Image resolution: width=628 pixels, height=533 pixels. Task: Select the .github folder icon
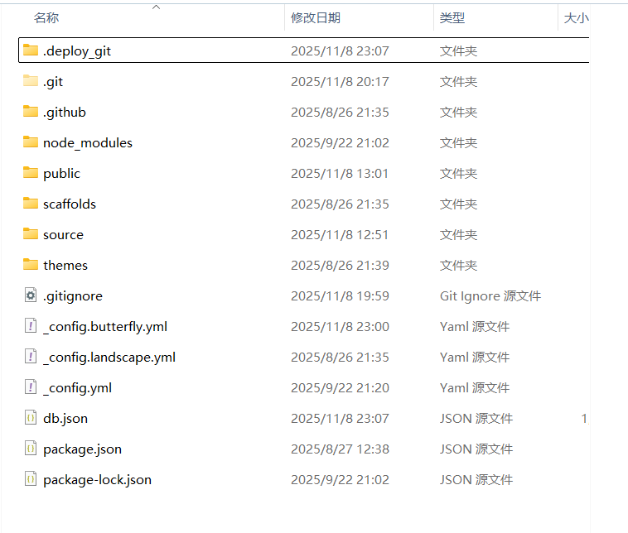31,111
